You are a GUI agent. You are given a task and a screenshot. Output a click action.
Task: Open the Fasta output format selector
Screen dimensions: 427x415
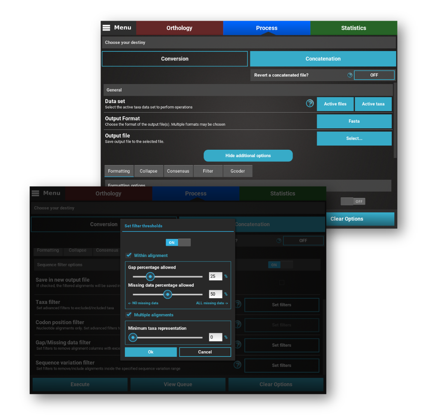pos(354,121)
